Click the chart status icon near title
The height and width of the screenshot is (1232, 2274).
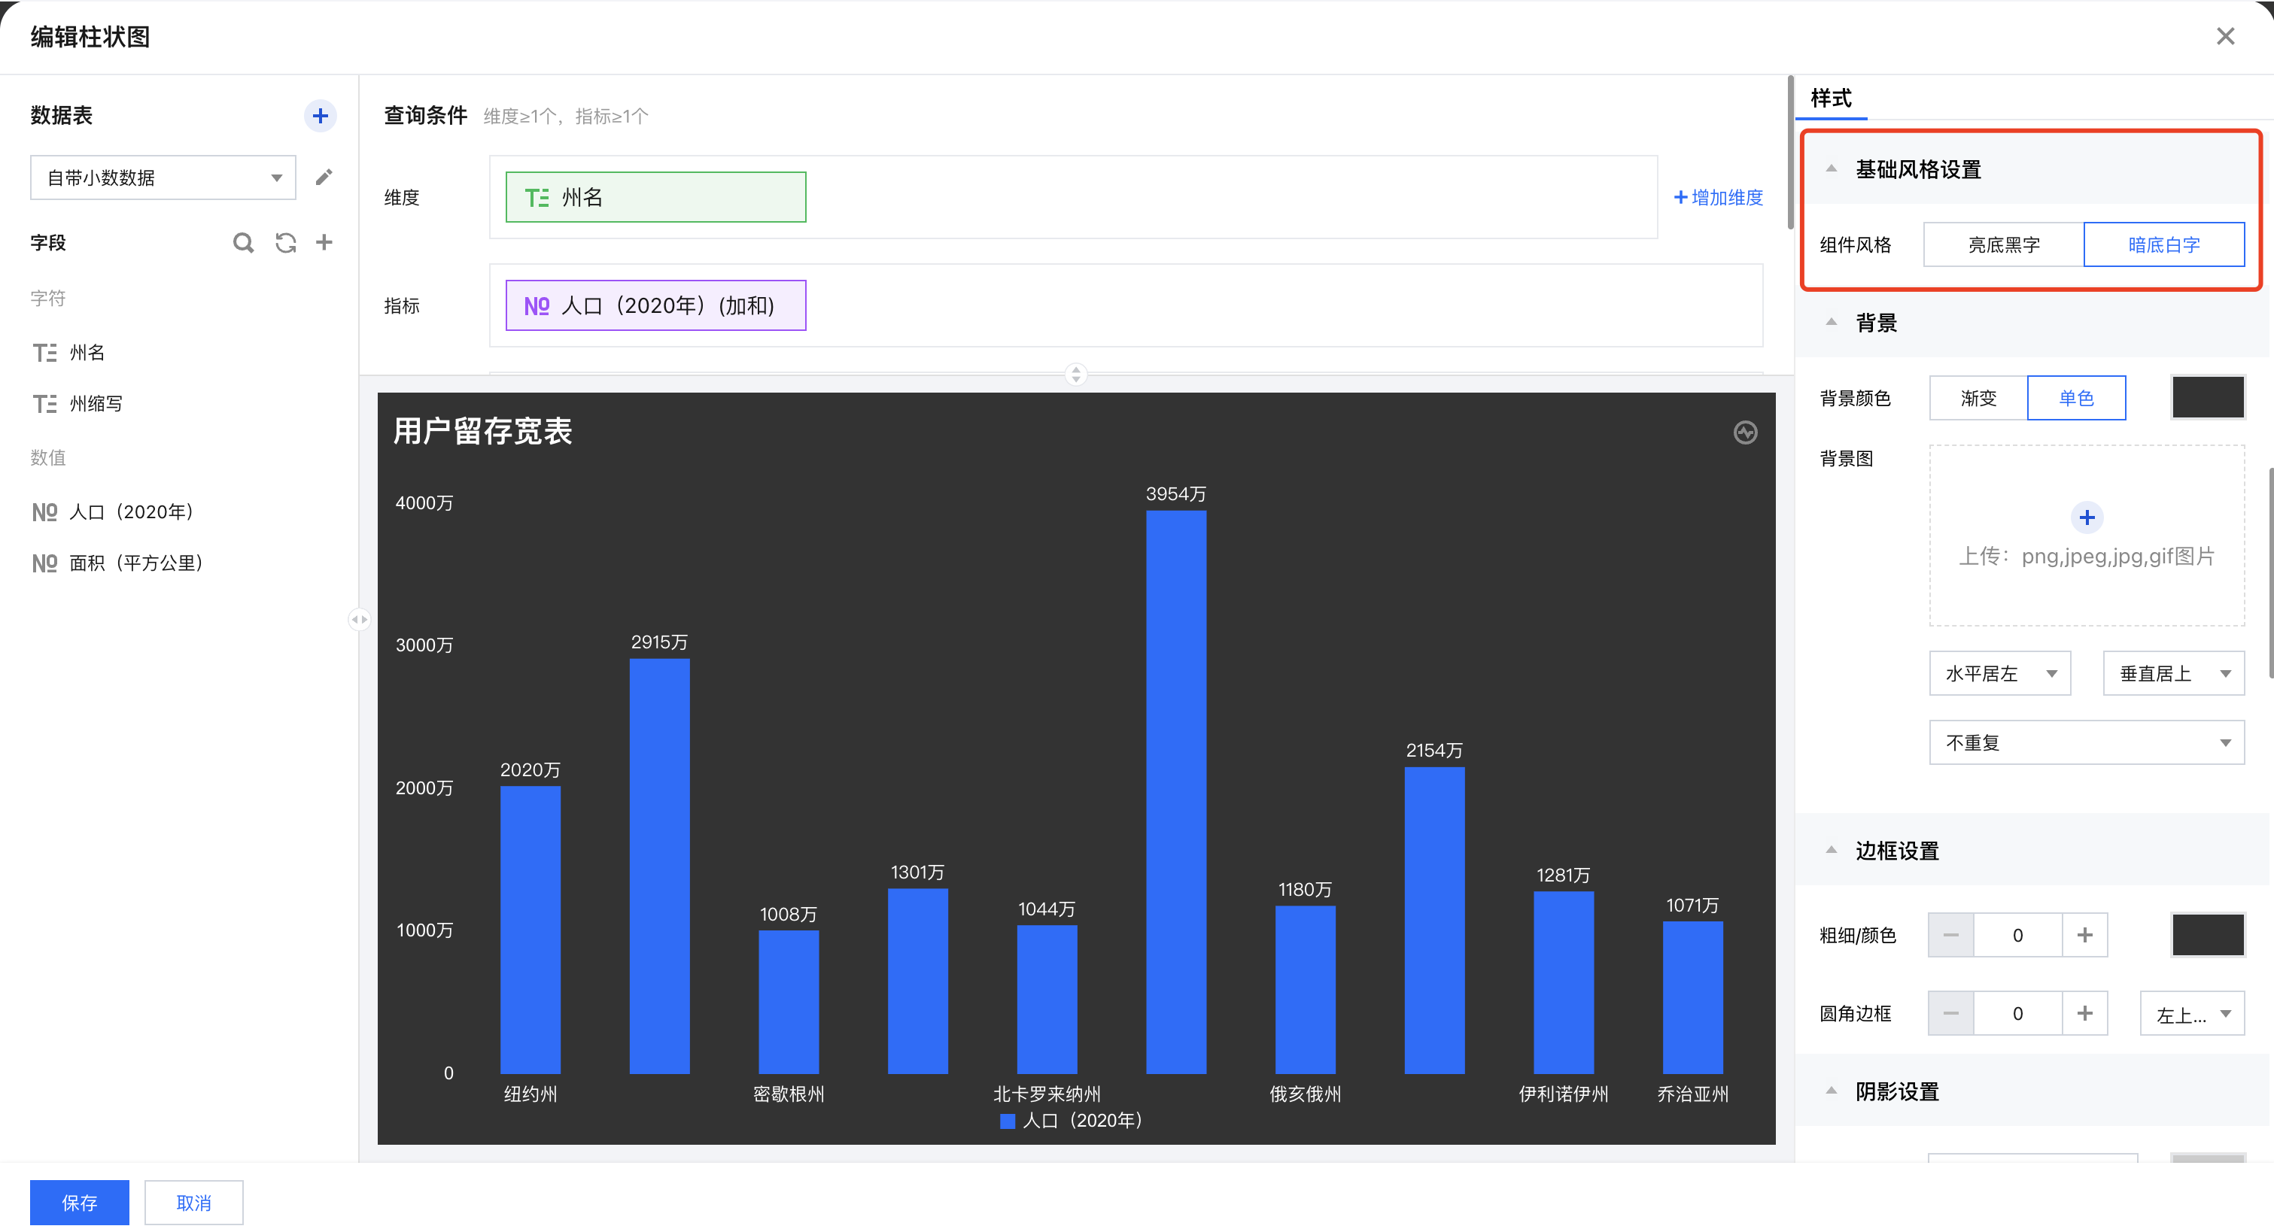pos(1744,432)
